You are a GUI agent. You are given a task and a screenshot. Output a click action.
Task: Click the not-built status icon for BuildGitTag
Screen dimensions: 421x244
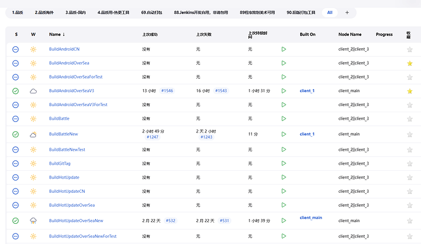click(16, 163)
